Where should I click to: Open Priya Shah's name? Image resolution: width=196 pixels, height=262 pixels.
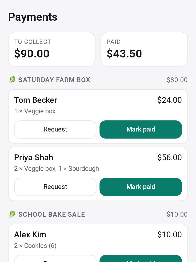coord(34,157)
